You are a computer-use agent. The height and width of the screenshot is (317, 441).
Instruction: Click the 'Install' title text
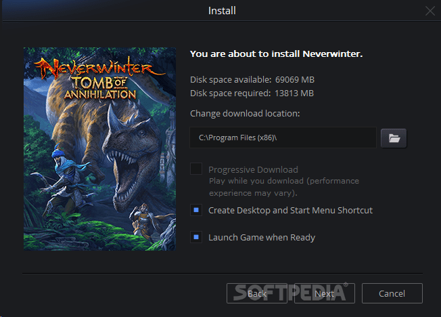click(x=222, y=11)
